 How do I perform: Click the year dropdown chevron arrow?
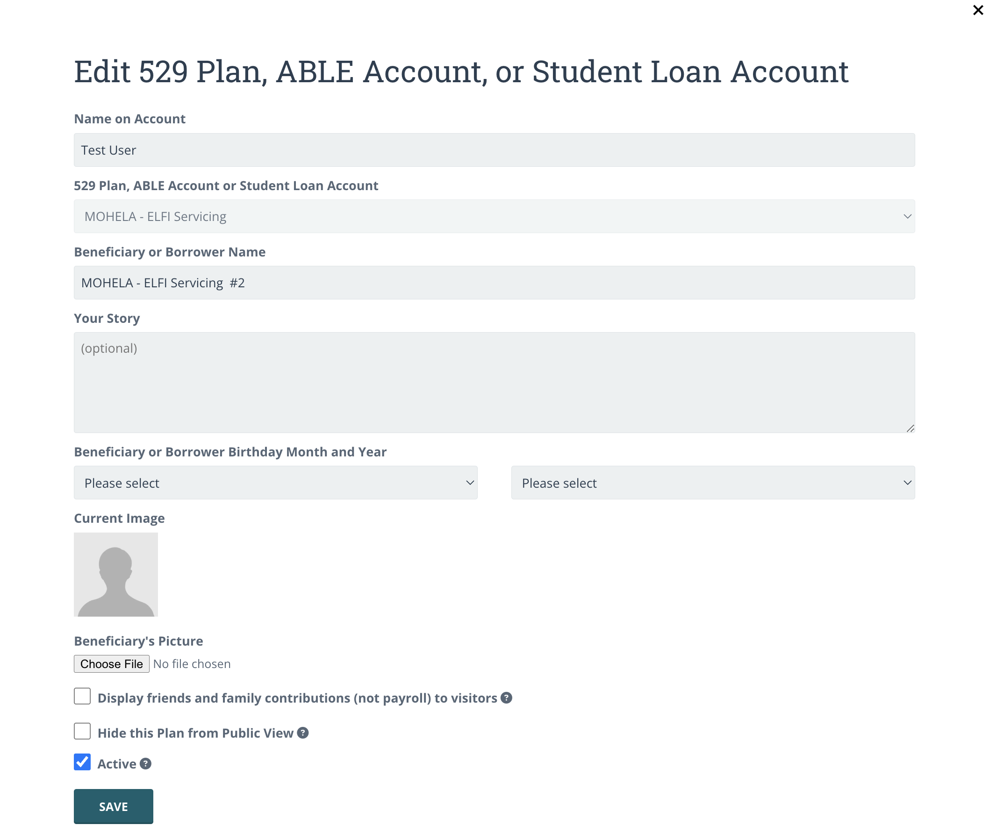pyautogui.click(x=907, y=483)
